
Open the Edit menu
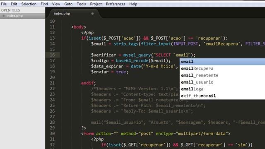click(x=14, y=4)
